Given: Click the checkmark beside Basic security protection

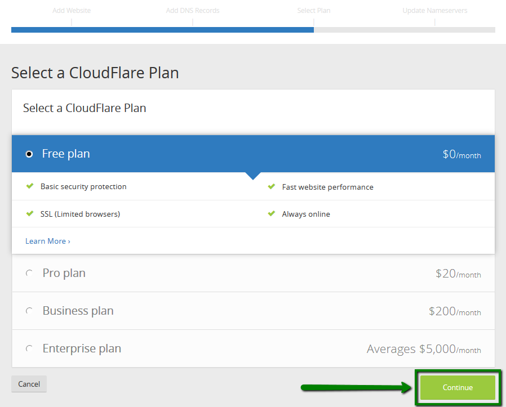Looking at the screenshot, I should (x=30, y=186).
